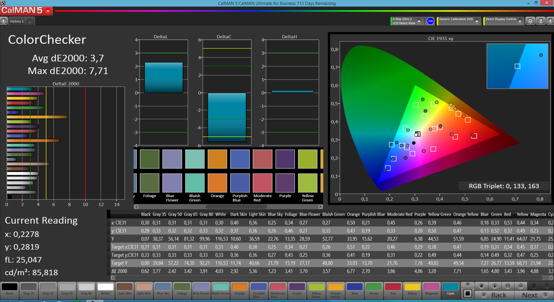The width and height of the screenshot is (554, 302).
Task: Open help with the question mark icon
Action: click(540, 21)
